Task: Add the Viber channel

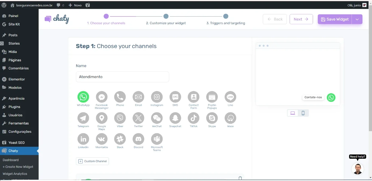Action: point(120,118)
